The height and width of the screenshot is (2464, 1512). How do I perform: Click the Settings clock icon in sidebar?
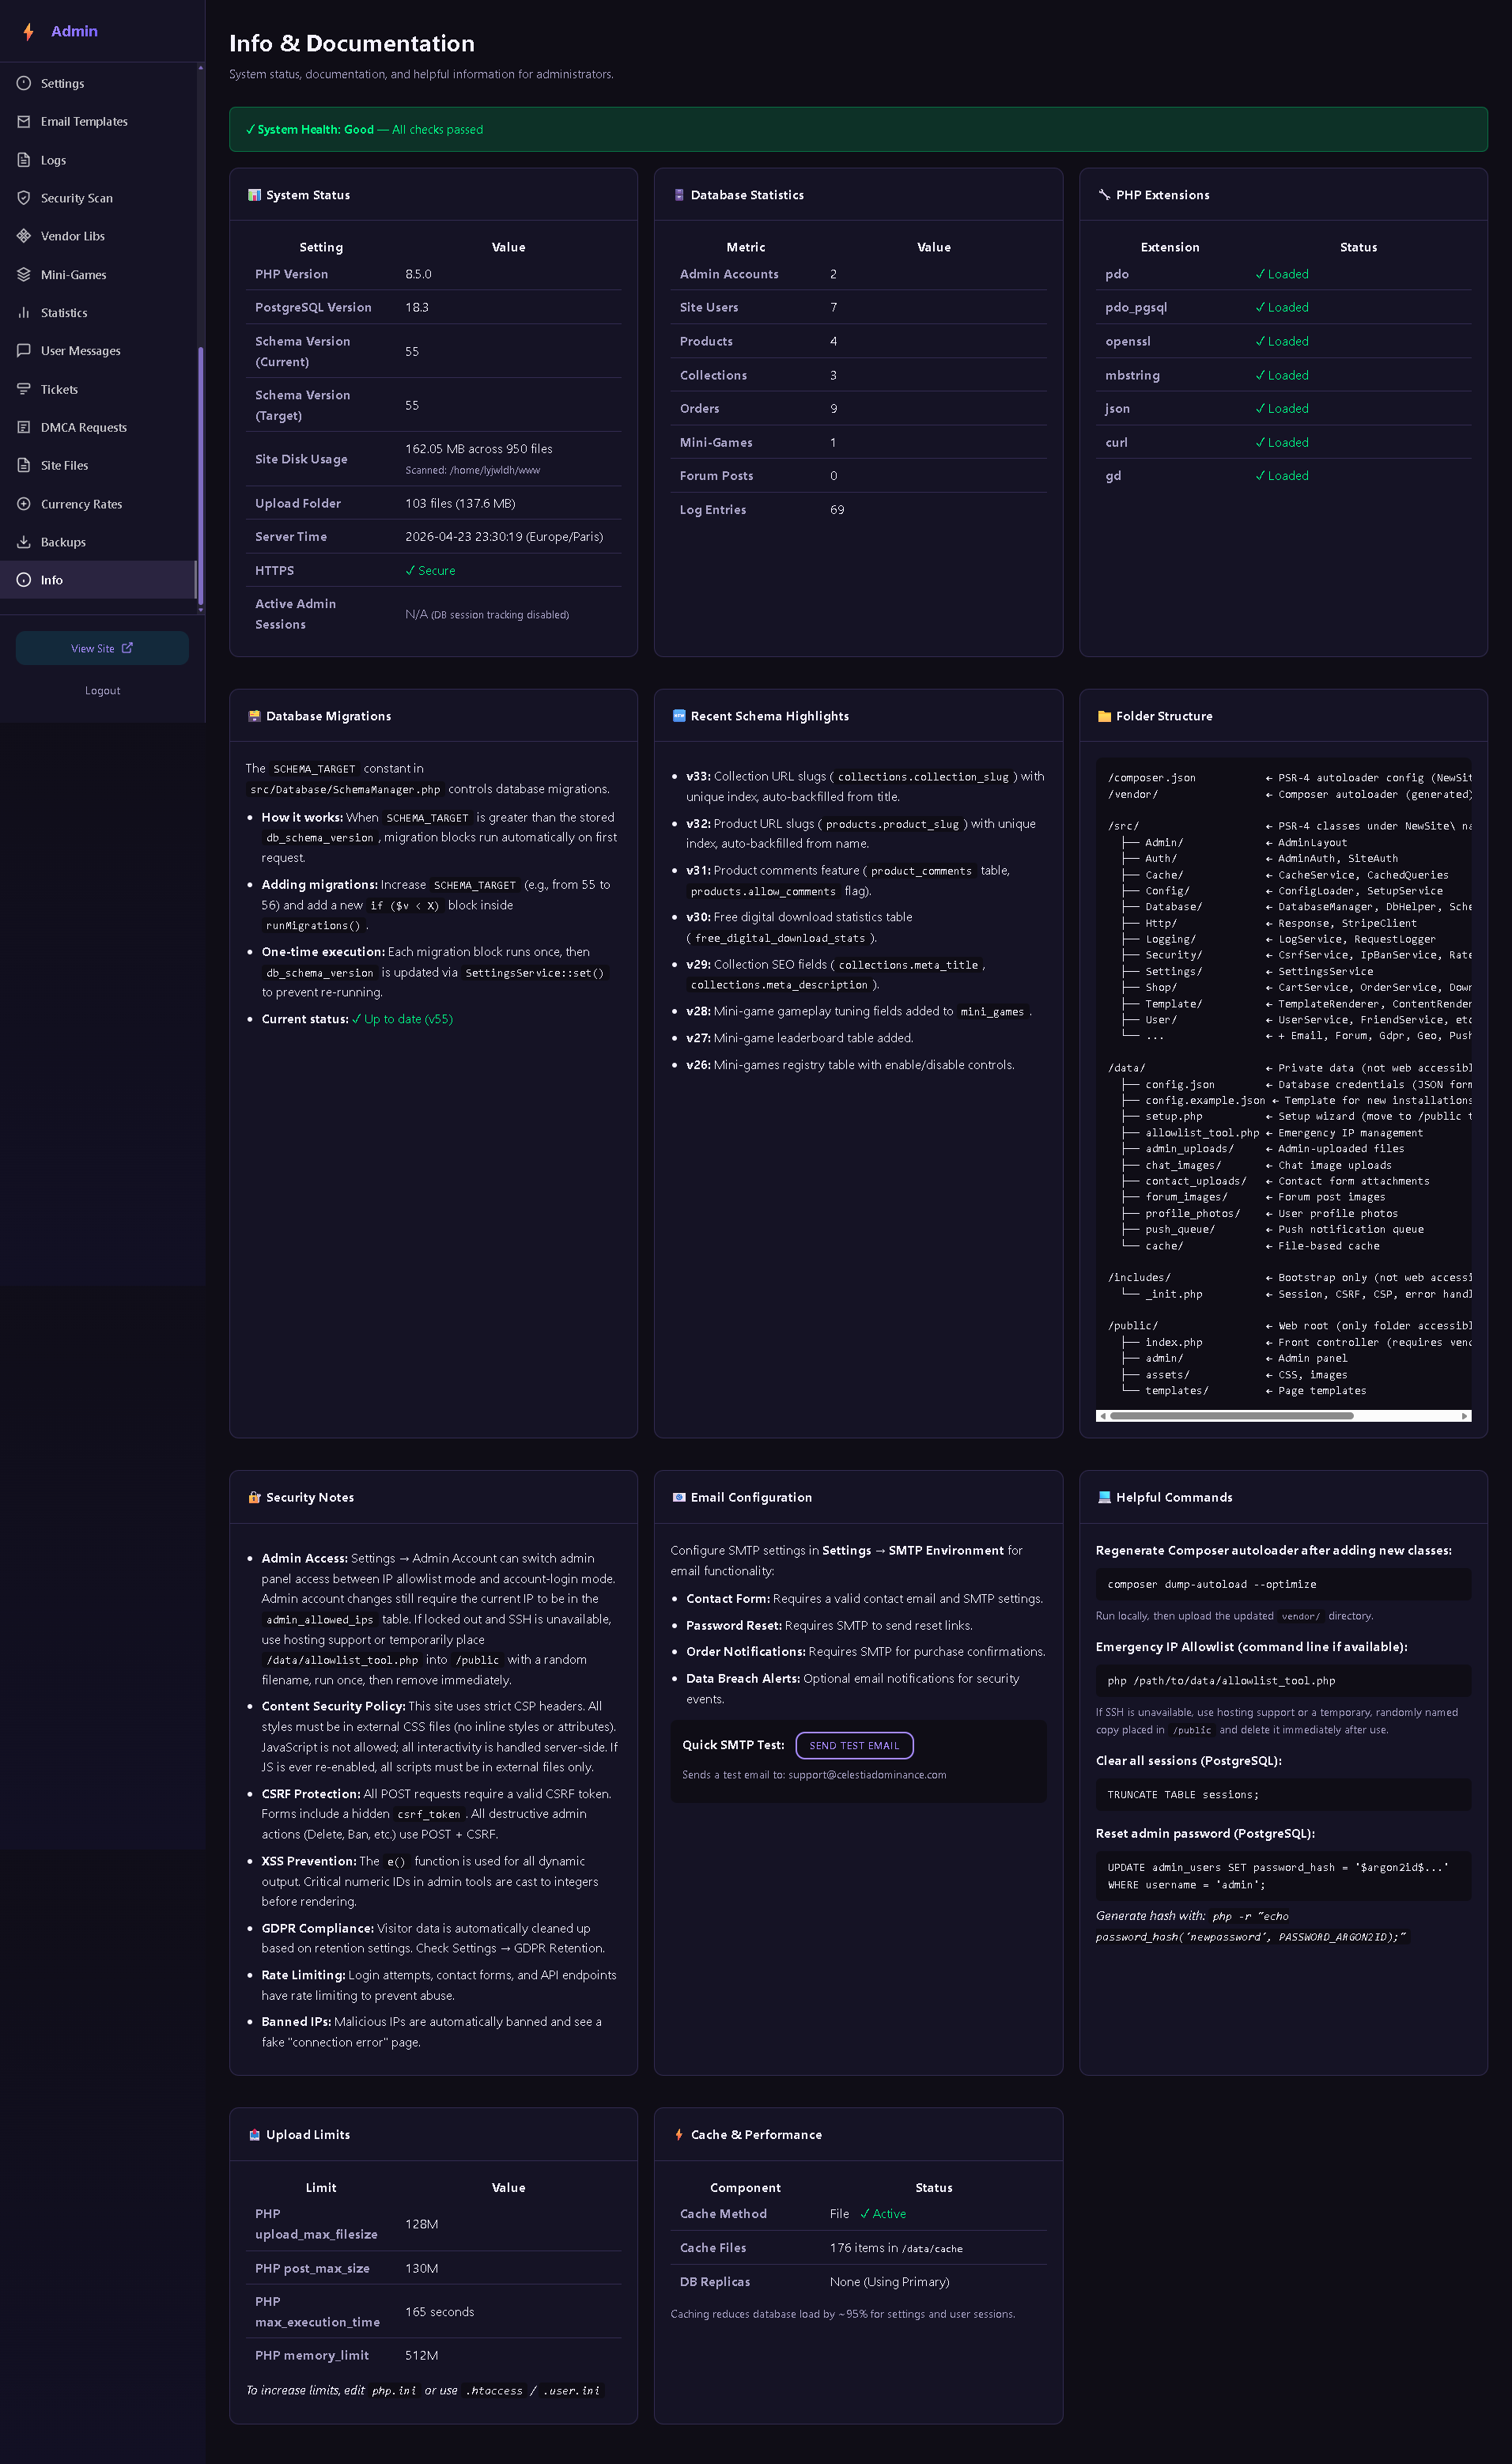tap(24, 83)
